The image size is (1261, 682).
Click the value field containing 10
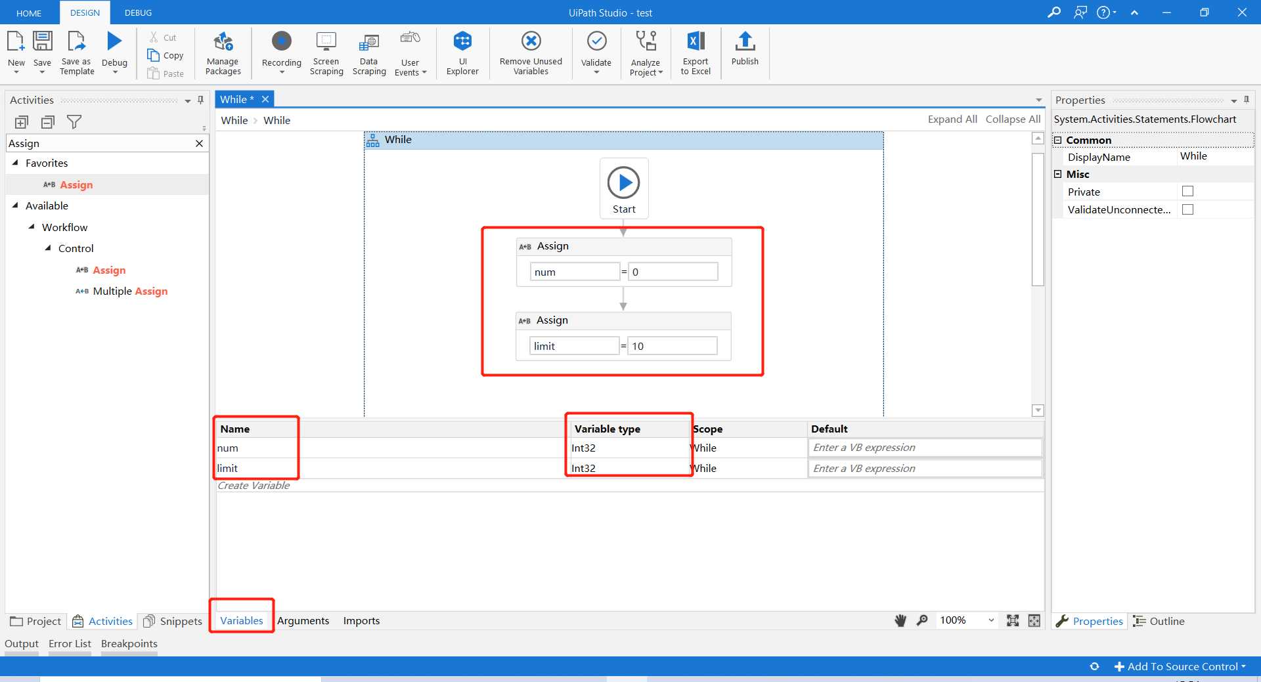pos(673,346)
